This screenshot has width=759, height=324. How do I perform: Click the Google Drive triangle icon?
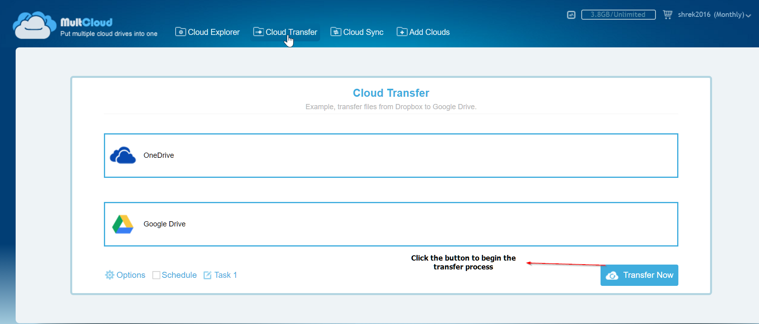[123, 224]
